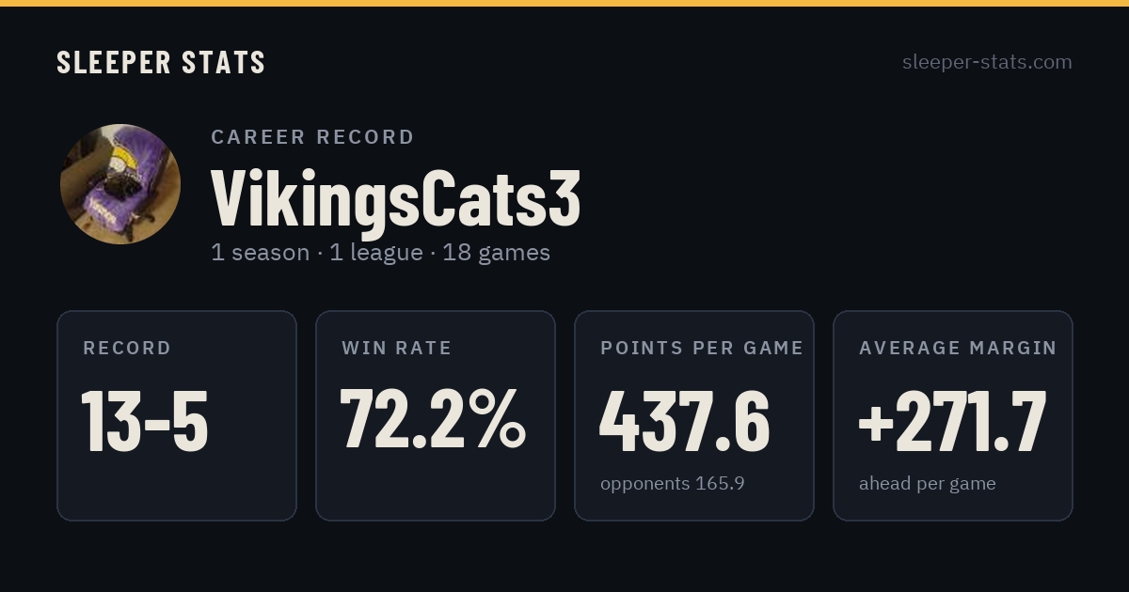Click the POINTS PER GAME label
This screenshot has height=592, width=1129.
tap(702, 349)
